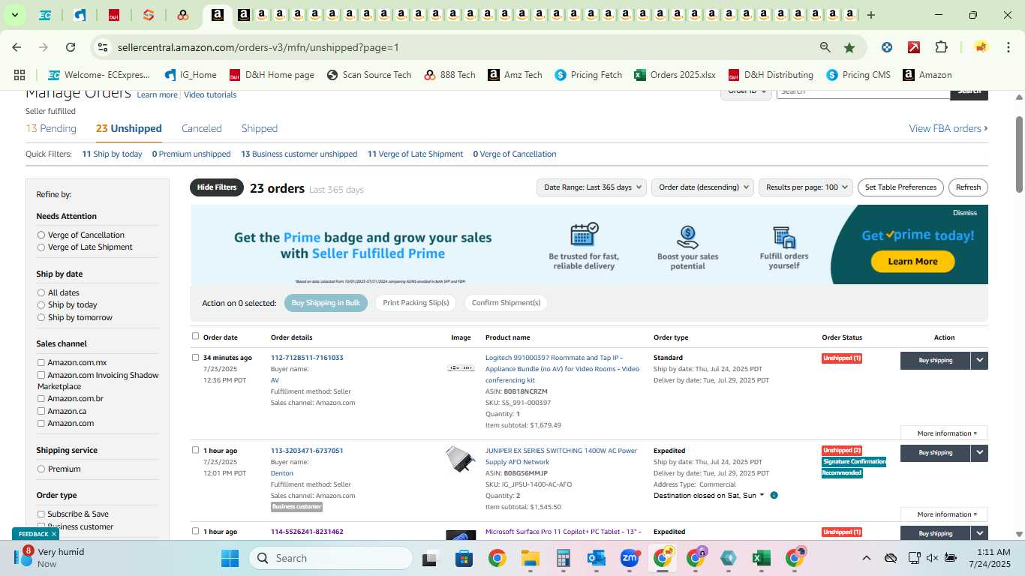Open the Date Range: Last 365 days dropdown

(x=592, y=187)
